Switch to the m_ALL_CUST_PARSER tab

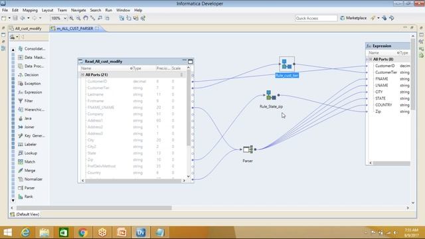point(75,29)
